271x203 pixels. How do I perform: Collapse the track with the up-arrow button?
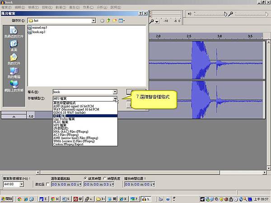coord(14,117)
